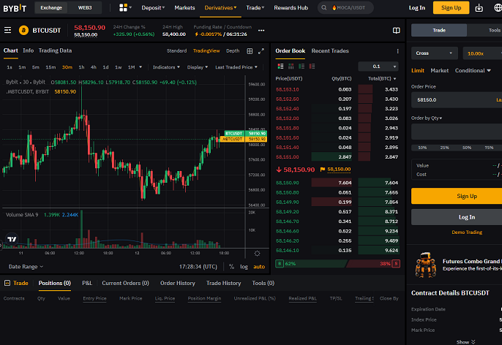The image size is (502, 345).
Task: Open order book 0.1 precision dropdown
Action: point(378,67)
